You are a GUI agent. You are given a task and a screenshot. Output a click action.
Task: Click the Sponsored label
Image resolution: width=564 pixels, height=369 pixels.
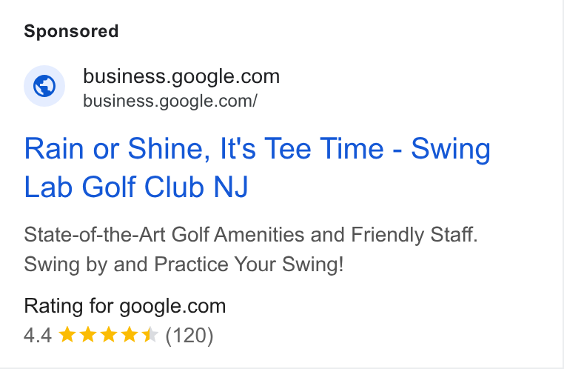tap(71, 31)
